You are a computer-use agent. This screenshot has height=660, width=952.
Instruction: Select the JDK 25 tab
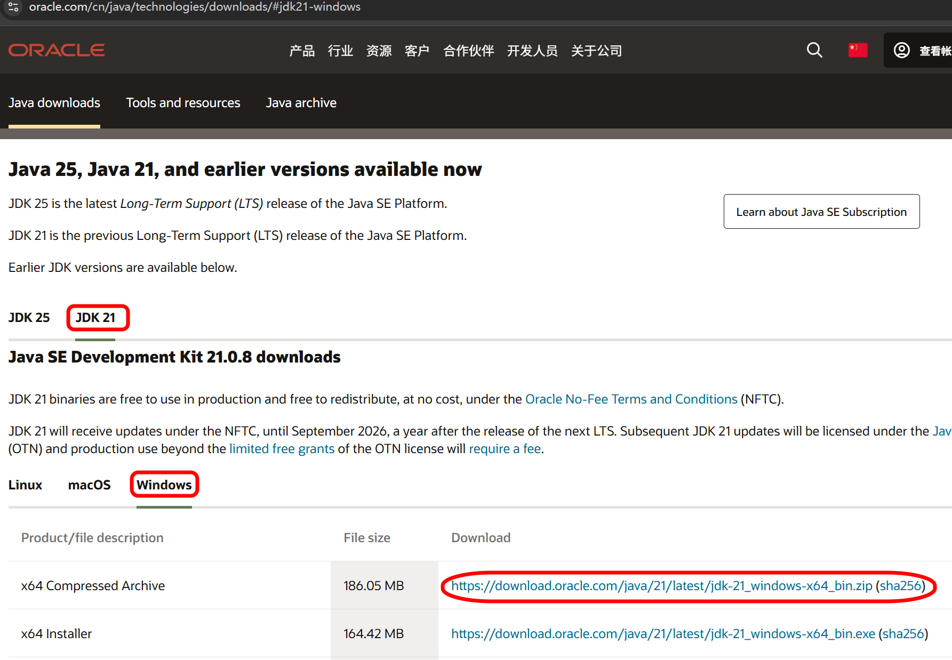tap(29, 318)
